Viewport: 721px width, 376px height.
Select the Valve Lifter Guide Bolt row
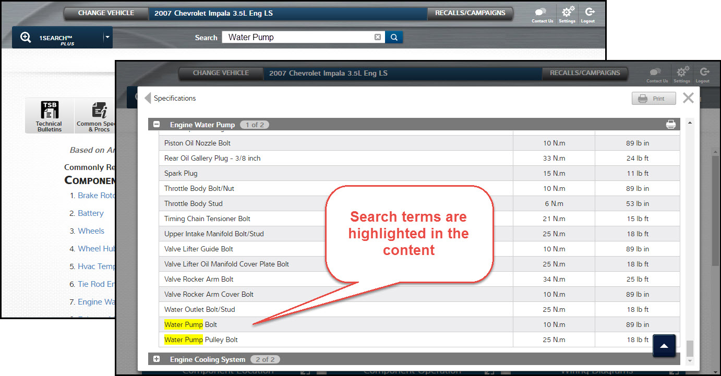(x=419, y=249)
